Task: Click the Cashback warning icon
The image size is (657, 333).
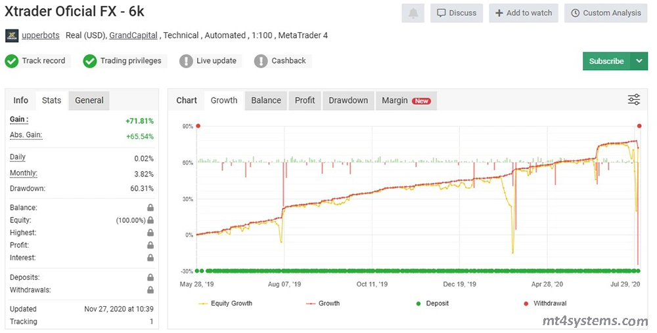Action: [x=261, y=61]
